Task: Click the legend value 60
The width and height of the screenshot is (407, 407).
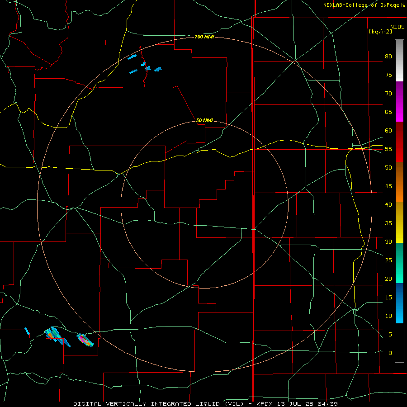Action: coord(388,131)
